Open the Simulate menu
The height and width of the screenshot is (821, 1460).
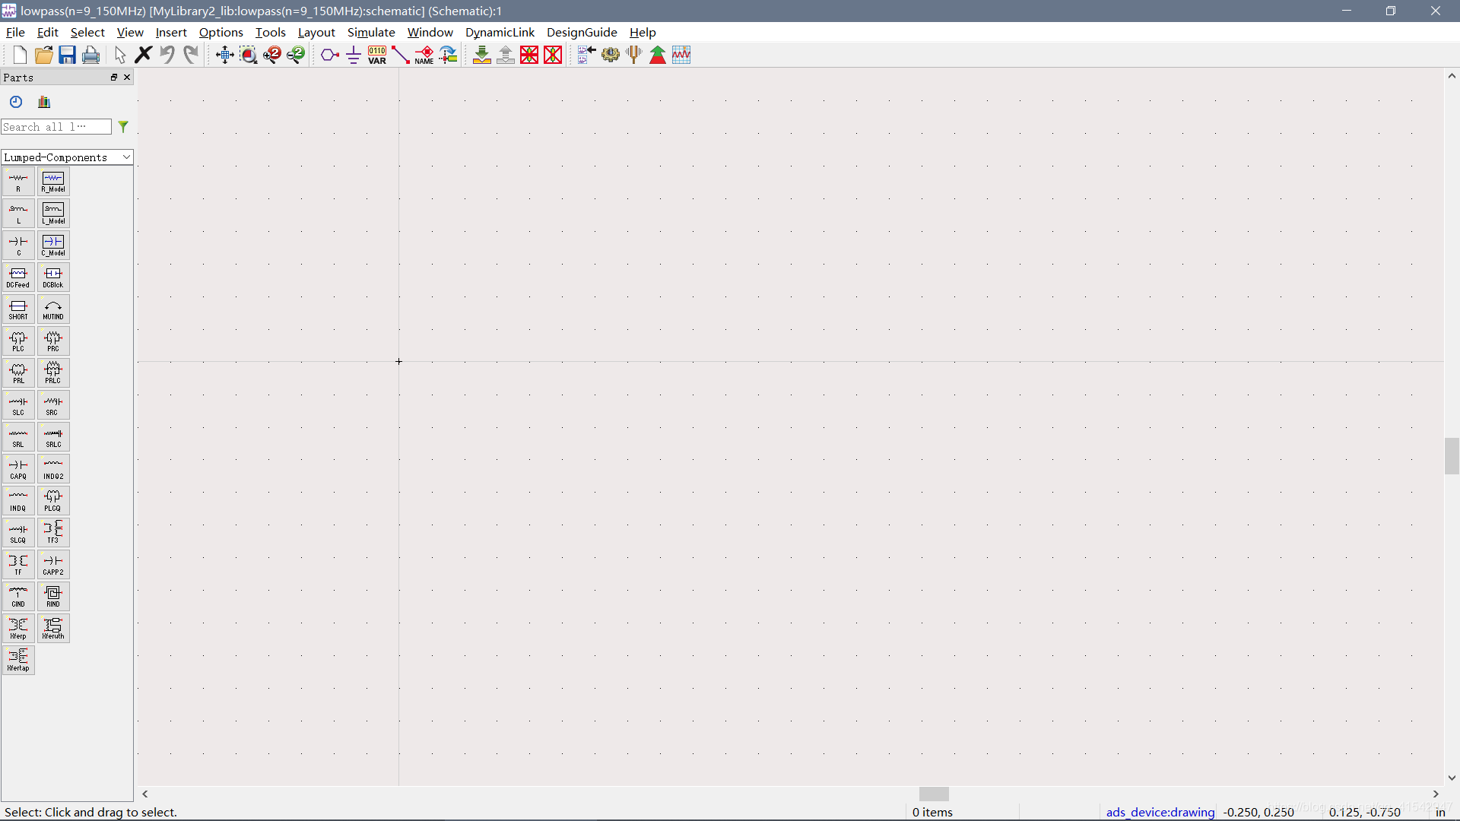[371, 32]
